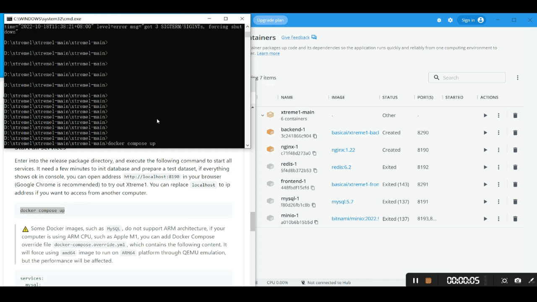The width and height of the screenshot is (537, 302).
Task: Click the cmd.exe title bar icon
Action: [x=9, y=19]
